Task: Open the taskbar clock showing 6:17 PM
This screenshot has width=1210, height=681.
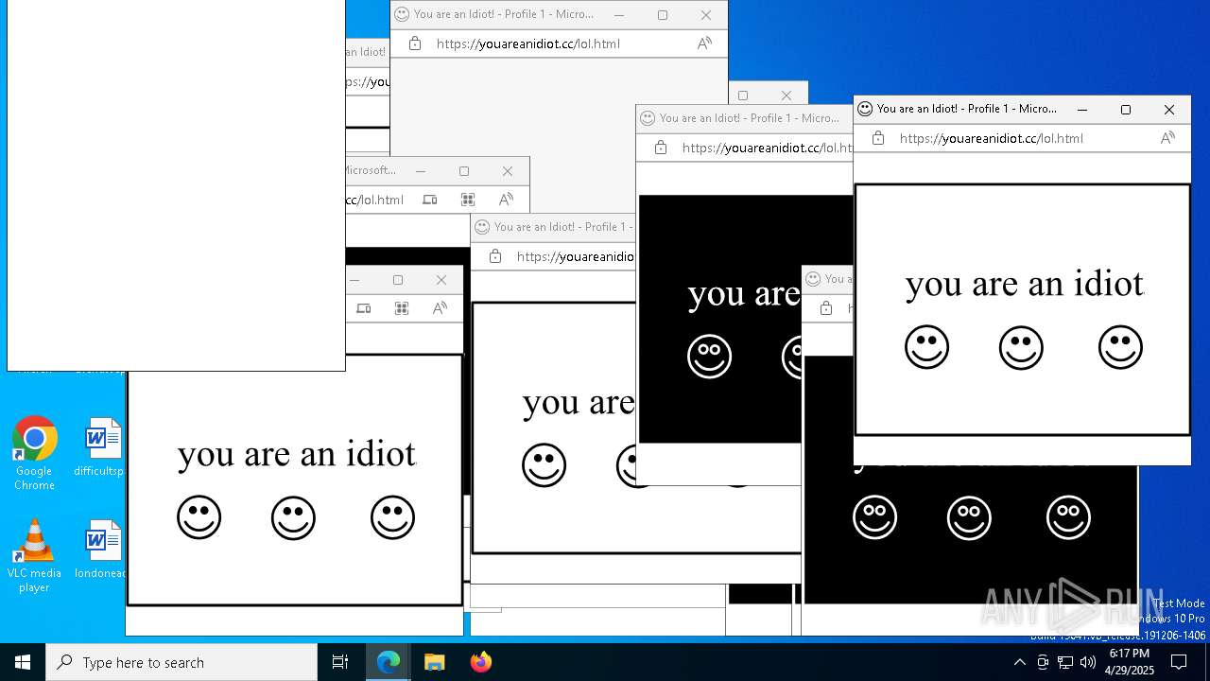Action: (x=1130, y=662)
